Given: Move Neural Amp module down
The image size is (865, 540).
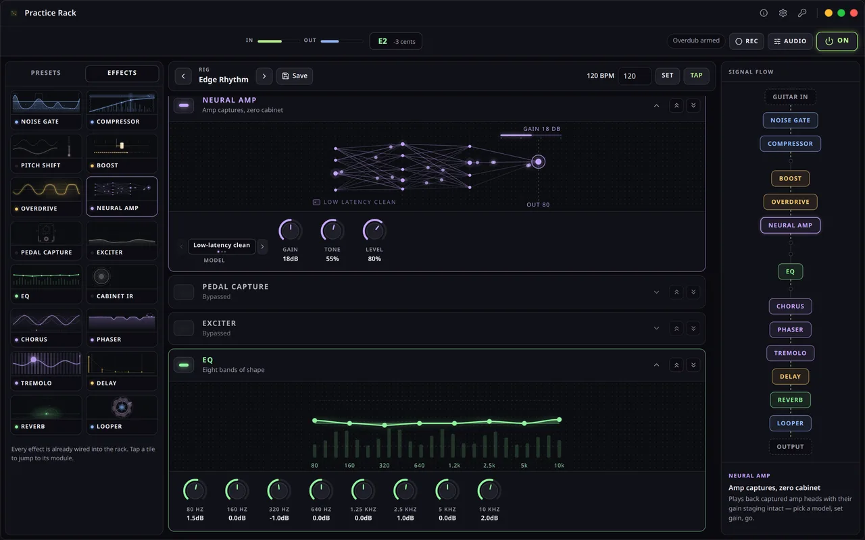Looking at the screenshot, I should click(x=693, y=105).
